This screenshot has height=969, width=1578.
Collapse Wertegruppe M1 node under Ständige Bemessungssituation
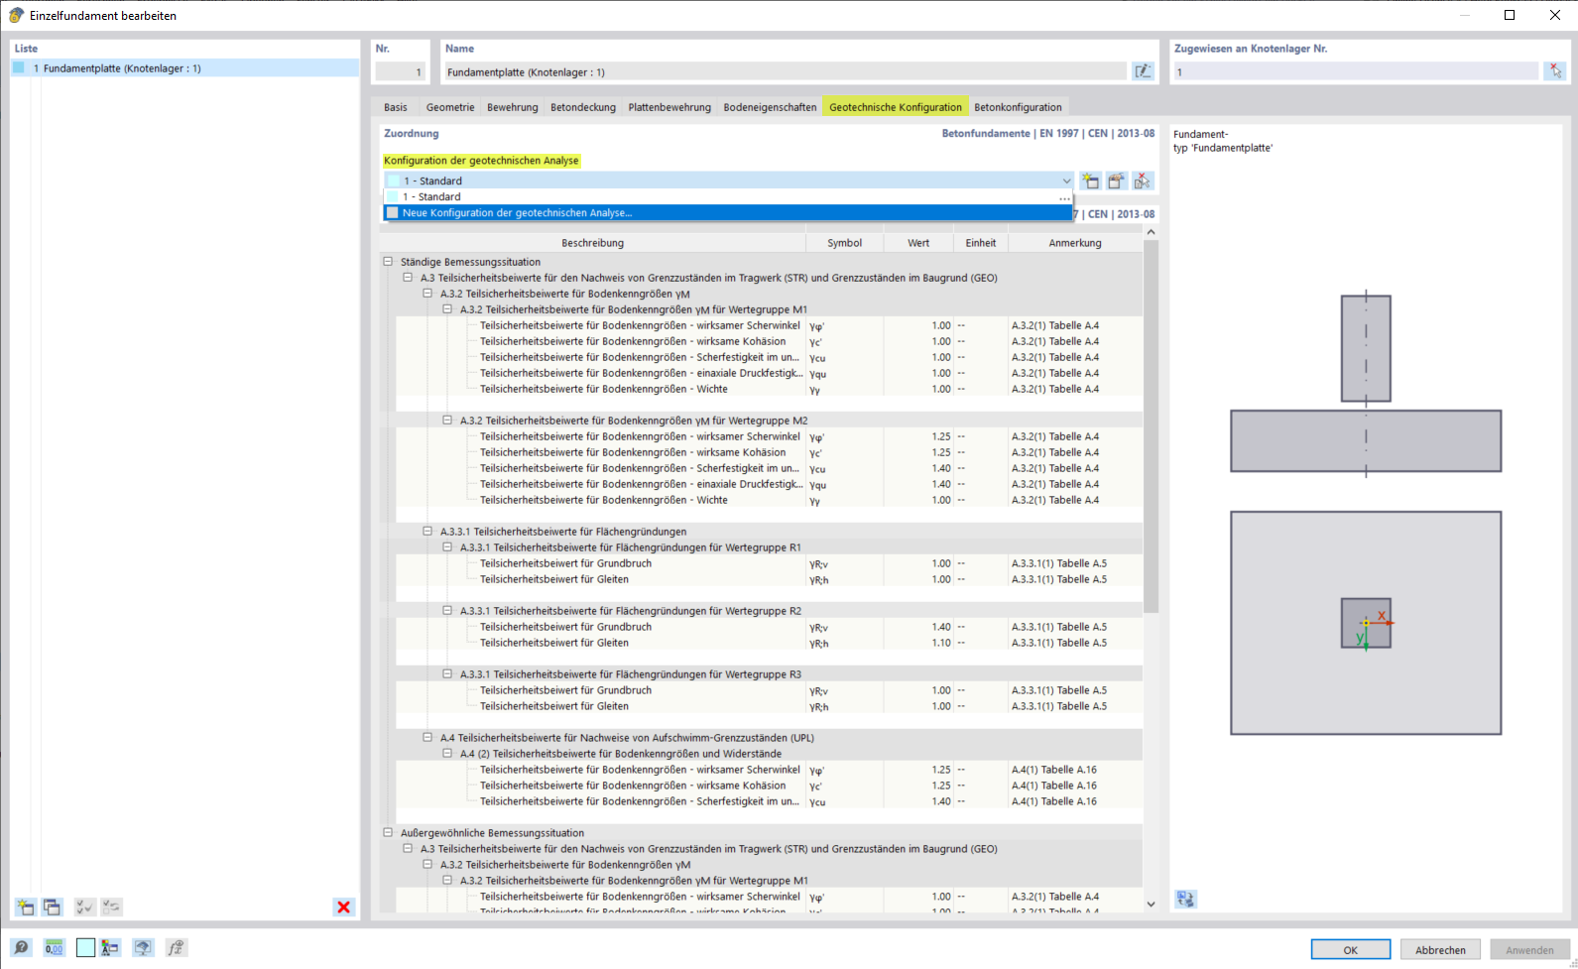[x=447, y=309]
